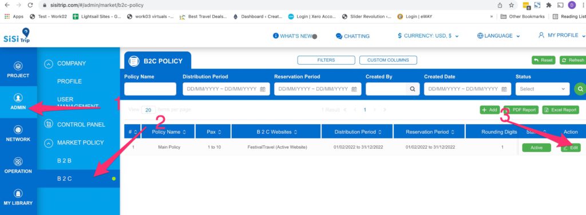Open the browser share icon
Screen dimensions: 586x215
coord(500,5)
